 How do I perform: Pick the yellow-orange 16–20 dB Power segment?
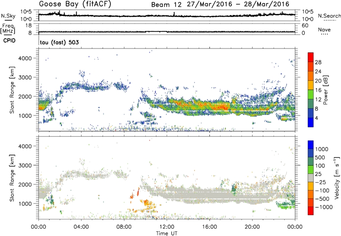pos(311,85)
